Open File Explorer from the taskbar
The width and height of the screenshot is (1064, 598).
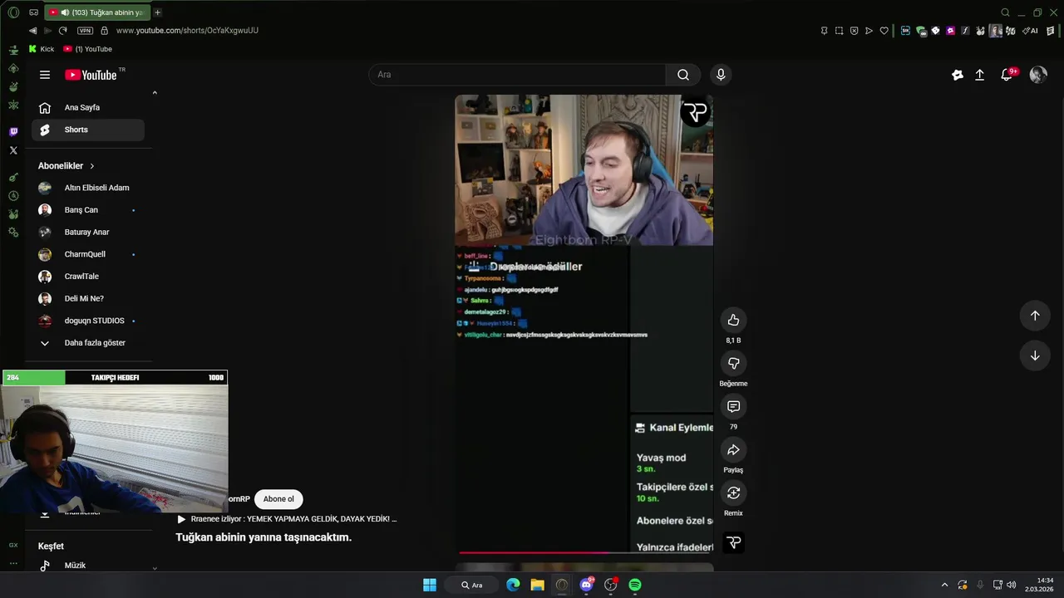coord(538,585)
